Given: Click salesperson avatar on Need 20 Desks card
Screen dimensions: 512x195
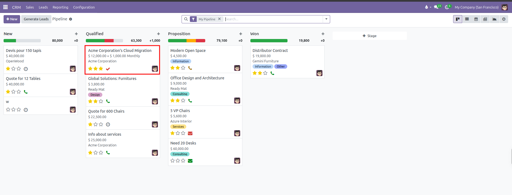Looking at the screenshot, I should tap(237, 161).
